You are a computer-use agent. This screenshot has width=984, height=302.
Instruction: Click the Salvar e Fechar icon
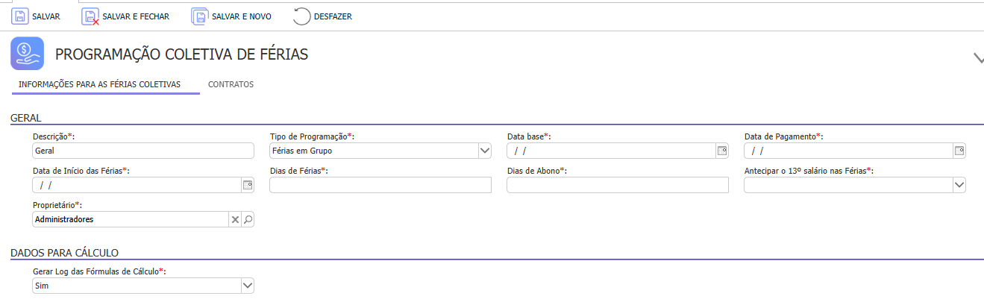[90, 16]
